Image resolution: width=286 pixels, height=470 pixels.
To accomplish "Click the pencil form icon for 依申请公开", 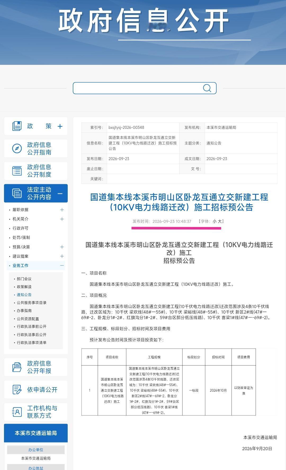I will [17, 390].
